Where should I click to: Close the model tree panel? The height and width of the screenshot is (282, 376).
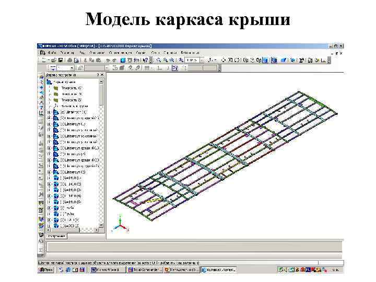(x=102, y=75)
